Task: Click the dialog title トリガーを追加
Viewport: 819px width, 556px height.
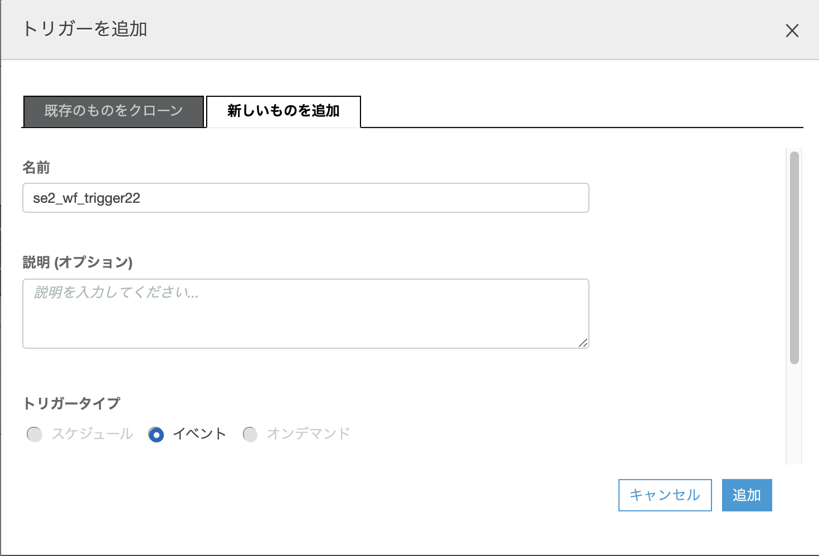Action: coord(85,31)
